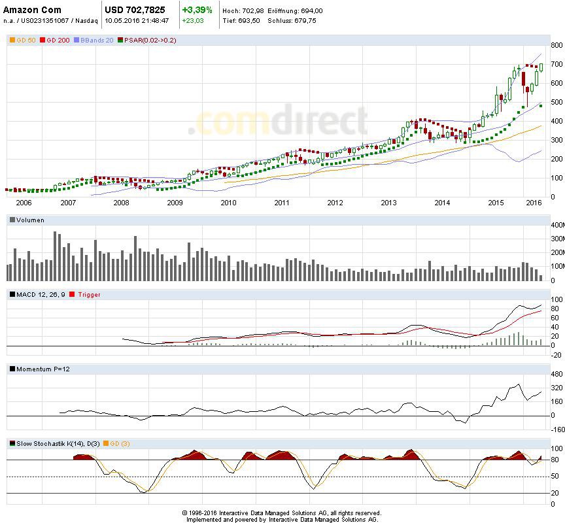This screenshot has height=523, width=565.
Task: Click the orange GD 50 legend swatch
Action: coord(12,41)
